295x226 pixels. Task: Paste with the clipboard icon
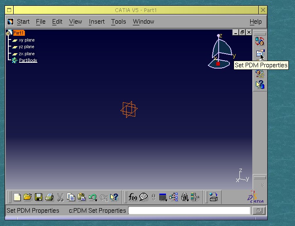click(82, 197)
